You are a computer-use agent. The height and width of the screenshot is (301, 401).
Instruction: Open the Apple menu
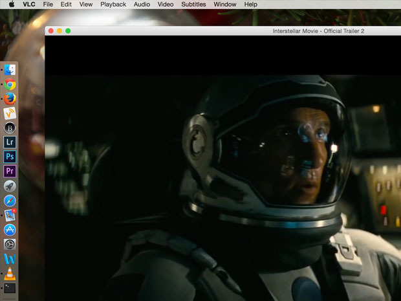[12, 5]
